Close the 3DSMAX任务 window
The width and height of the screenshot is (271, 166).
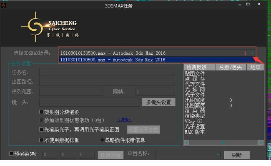(x=259, y=4)
